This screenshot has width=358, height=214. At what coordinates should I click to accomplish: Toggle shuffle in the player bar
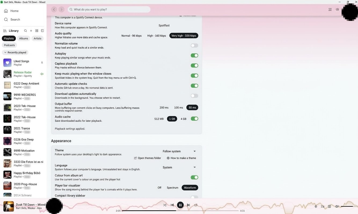[165, 205]
